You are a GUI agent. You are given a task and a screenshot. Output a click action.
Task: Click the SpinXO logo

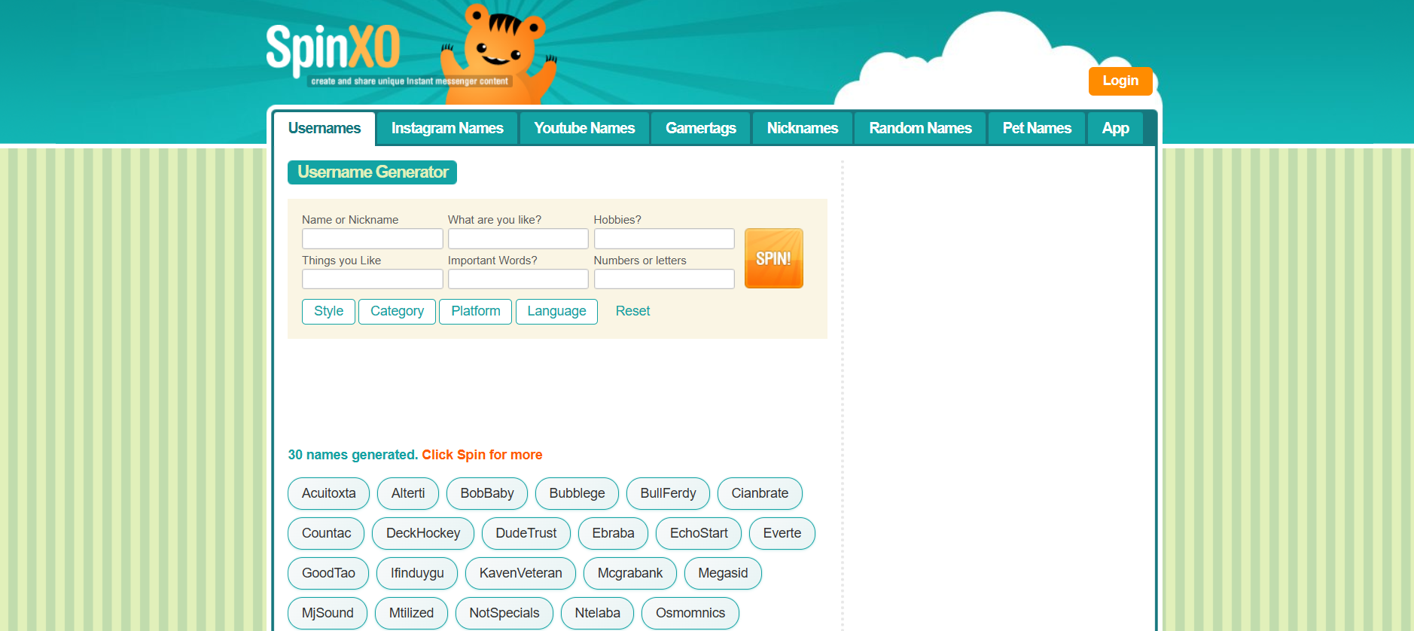[x=333, y=50]
